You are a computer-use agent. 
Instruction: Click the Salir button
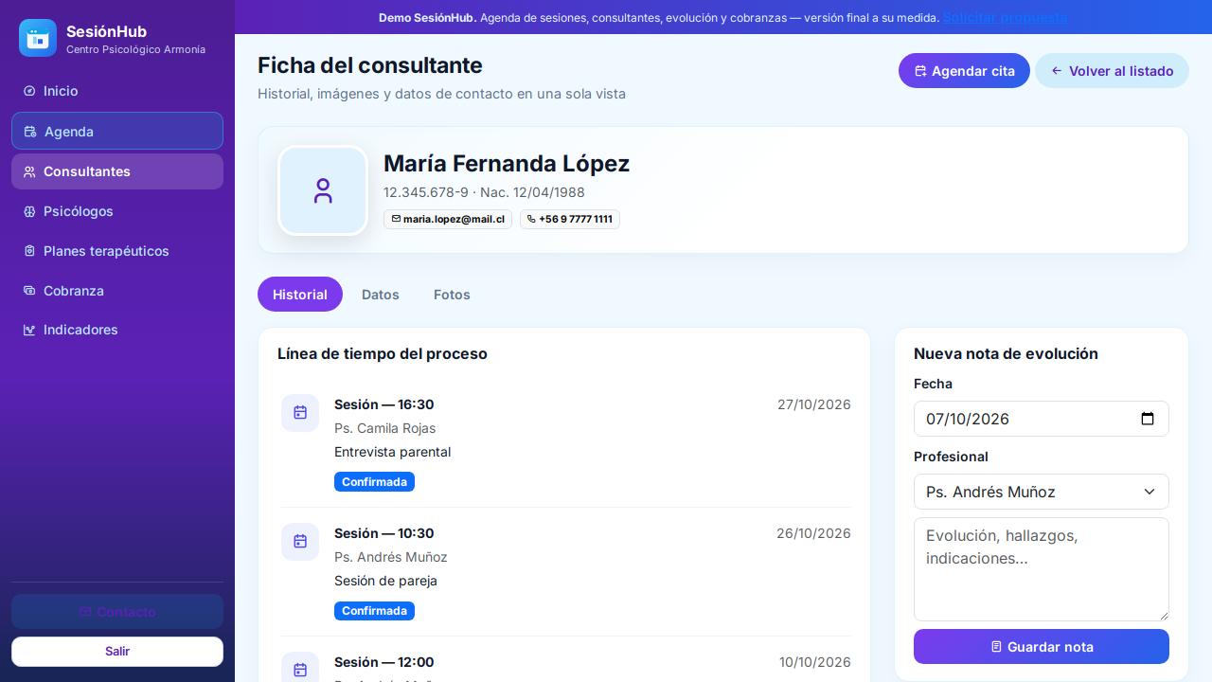[x=117, y=652]
